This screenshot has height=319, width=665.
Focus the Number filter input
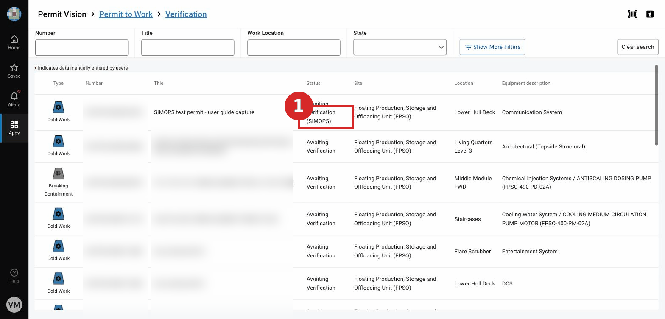pos(82,48)
